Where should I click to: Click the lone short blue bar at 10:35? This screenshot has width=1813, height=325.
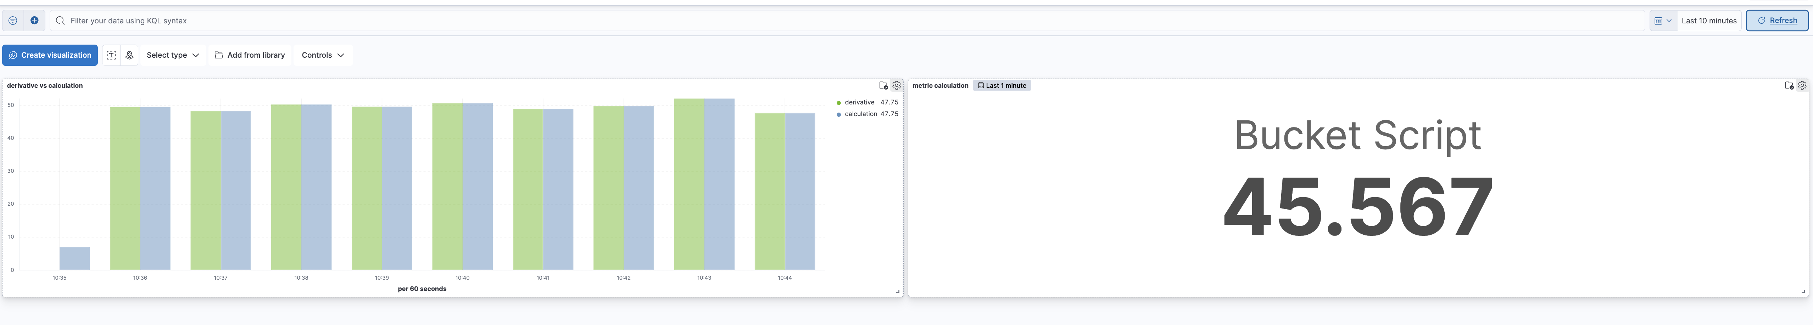tap(74, 258)
